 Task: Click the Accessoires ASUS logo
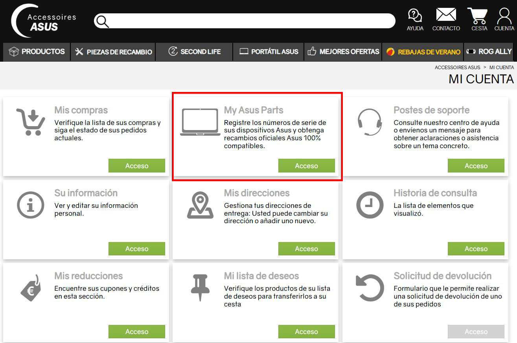44,21
